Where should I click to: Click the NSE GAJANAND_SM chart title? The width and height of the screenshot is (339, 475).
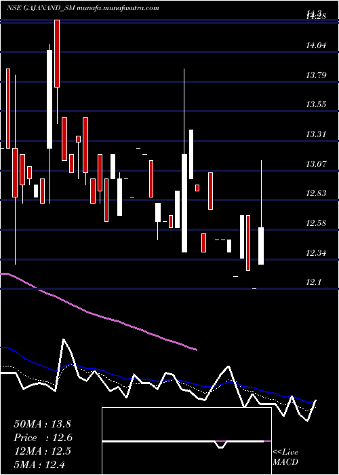point(83,8)
